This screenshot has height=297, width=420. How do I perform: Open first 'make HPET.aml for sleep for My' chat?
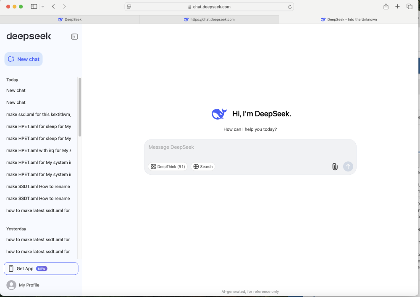pos(39,126)
